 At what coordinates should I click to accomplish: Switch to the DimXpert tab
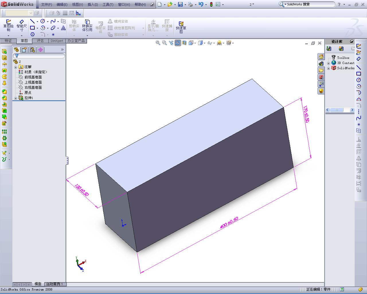(57, 41)
